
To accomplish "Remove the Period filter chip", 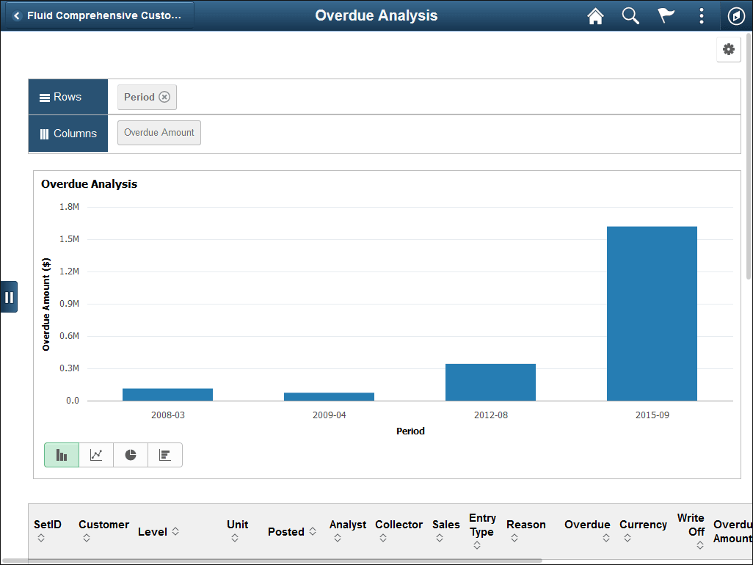I will [x=165, y=96].
